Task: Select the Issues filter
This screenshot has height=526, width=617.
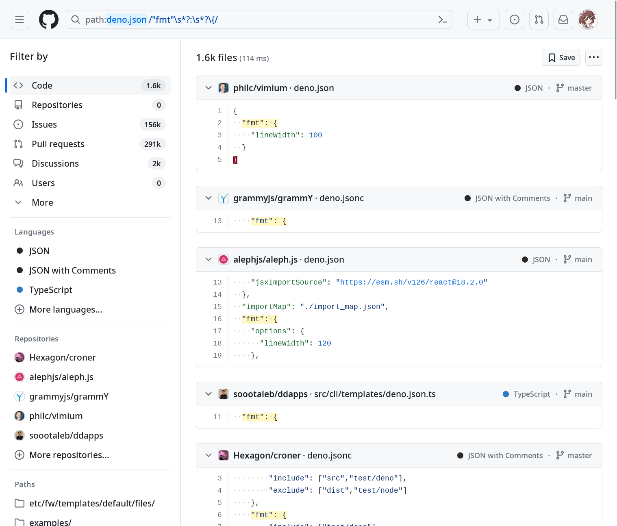Action: pos(90,124)
